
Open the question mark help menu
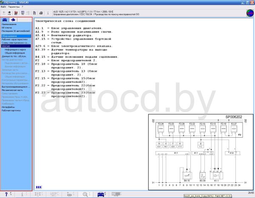pyautogui.click(x=23, y=7)
